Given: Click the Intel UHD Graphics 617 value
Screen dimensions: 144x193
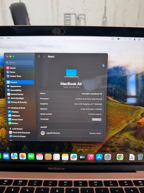Looking at the screenshot, I should [x=88, y=104].
